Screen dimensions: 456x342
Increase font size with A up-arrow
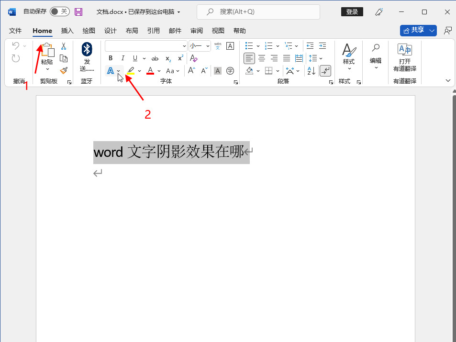point(191,71)
